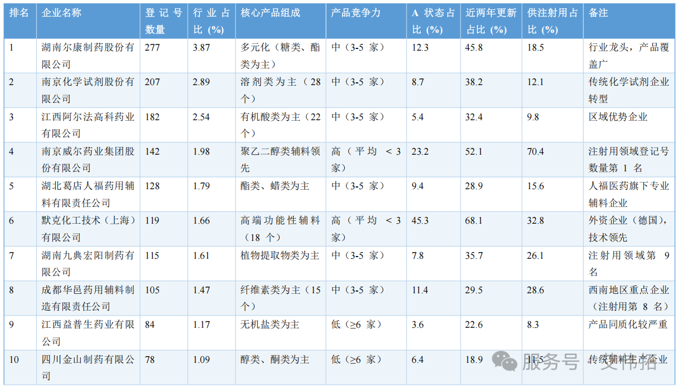The image size is (679, 389).
Task: Select 默克化工技术（上海）有限公司 cell
Action: tap(88, 229)
